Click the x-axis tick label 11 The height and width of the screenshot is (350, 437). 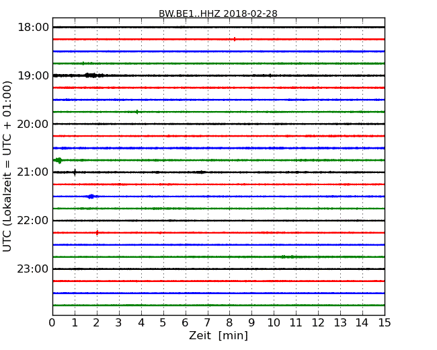296,322
